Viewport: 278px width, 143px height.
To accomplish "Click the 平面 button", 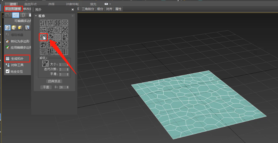I will 46,87.
